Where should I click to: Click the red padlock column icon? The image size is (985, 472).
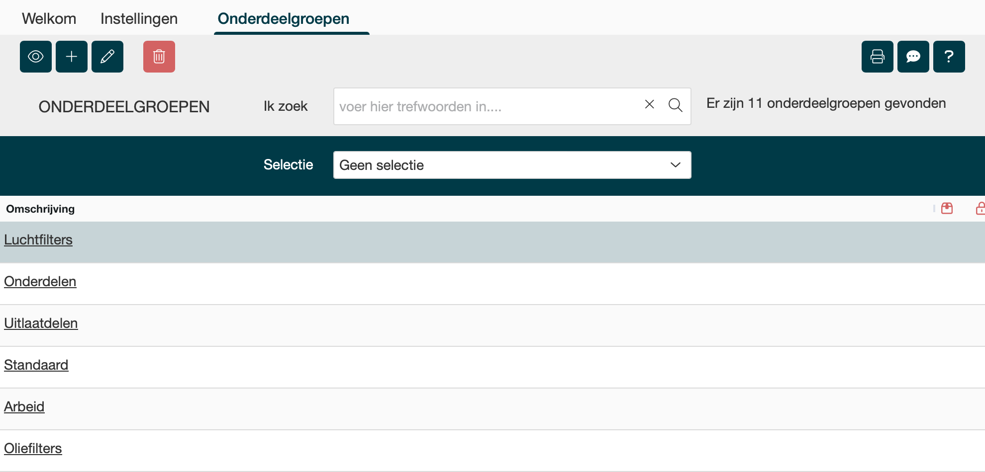coord(980,209)
